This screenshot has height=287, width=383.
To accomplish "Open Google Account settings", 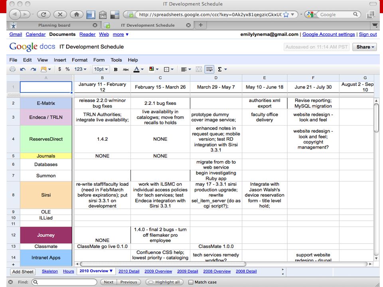I will tap(328, 34).
